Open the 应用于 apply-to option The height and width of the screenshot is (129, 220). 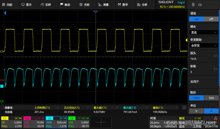point(204,82)
